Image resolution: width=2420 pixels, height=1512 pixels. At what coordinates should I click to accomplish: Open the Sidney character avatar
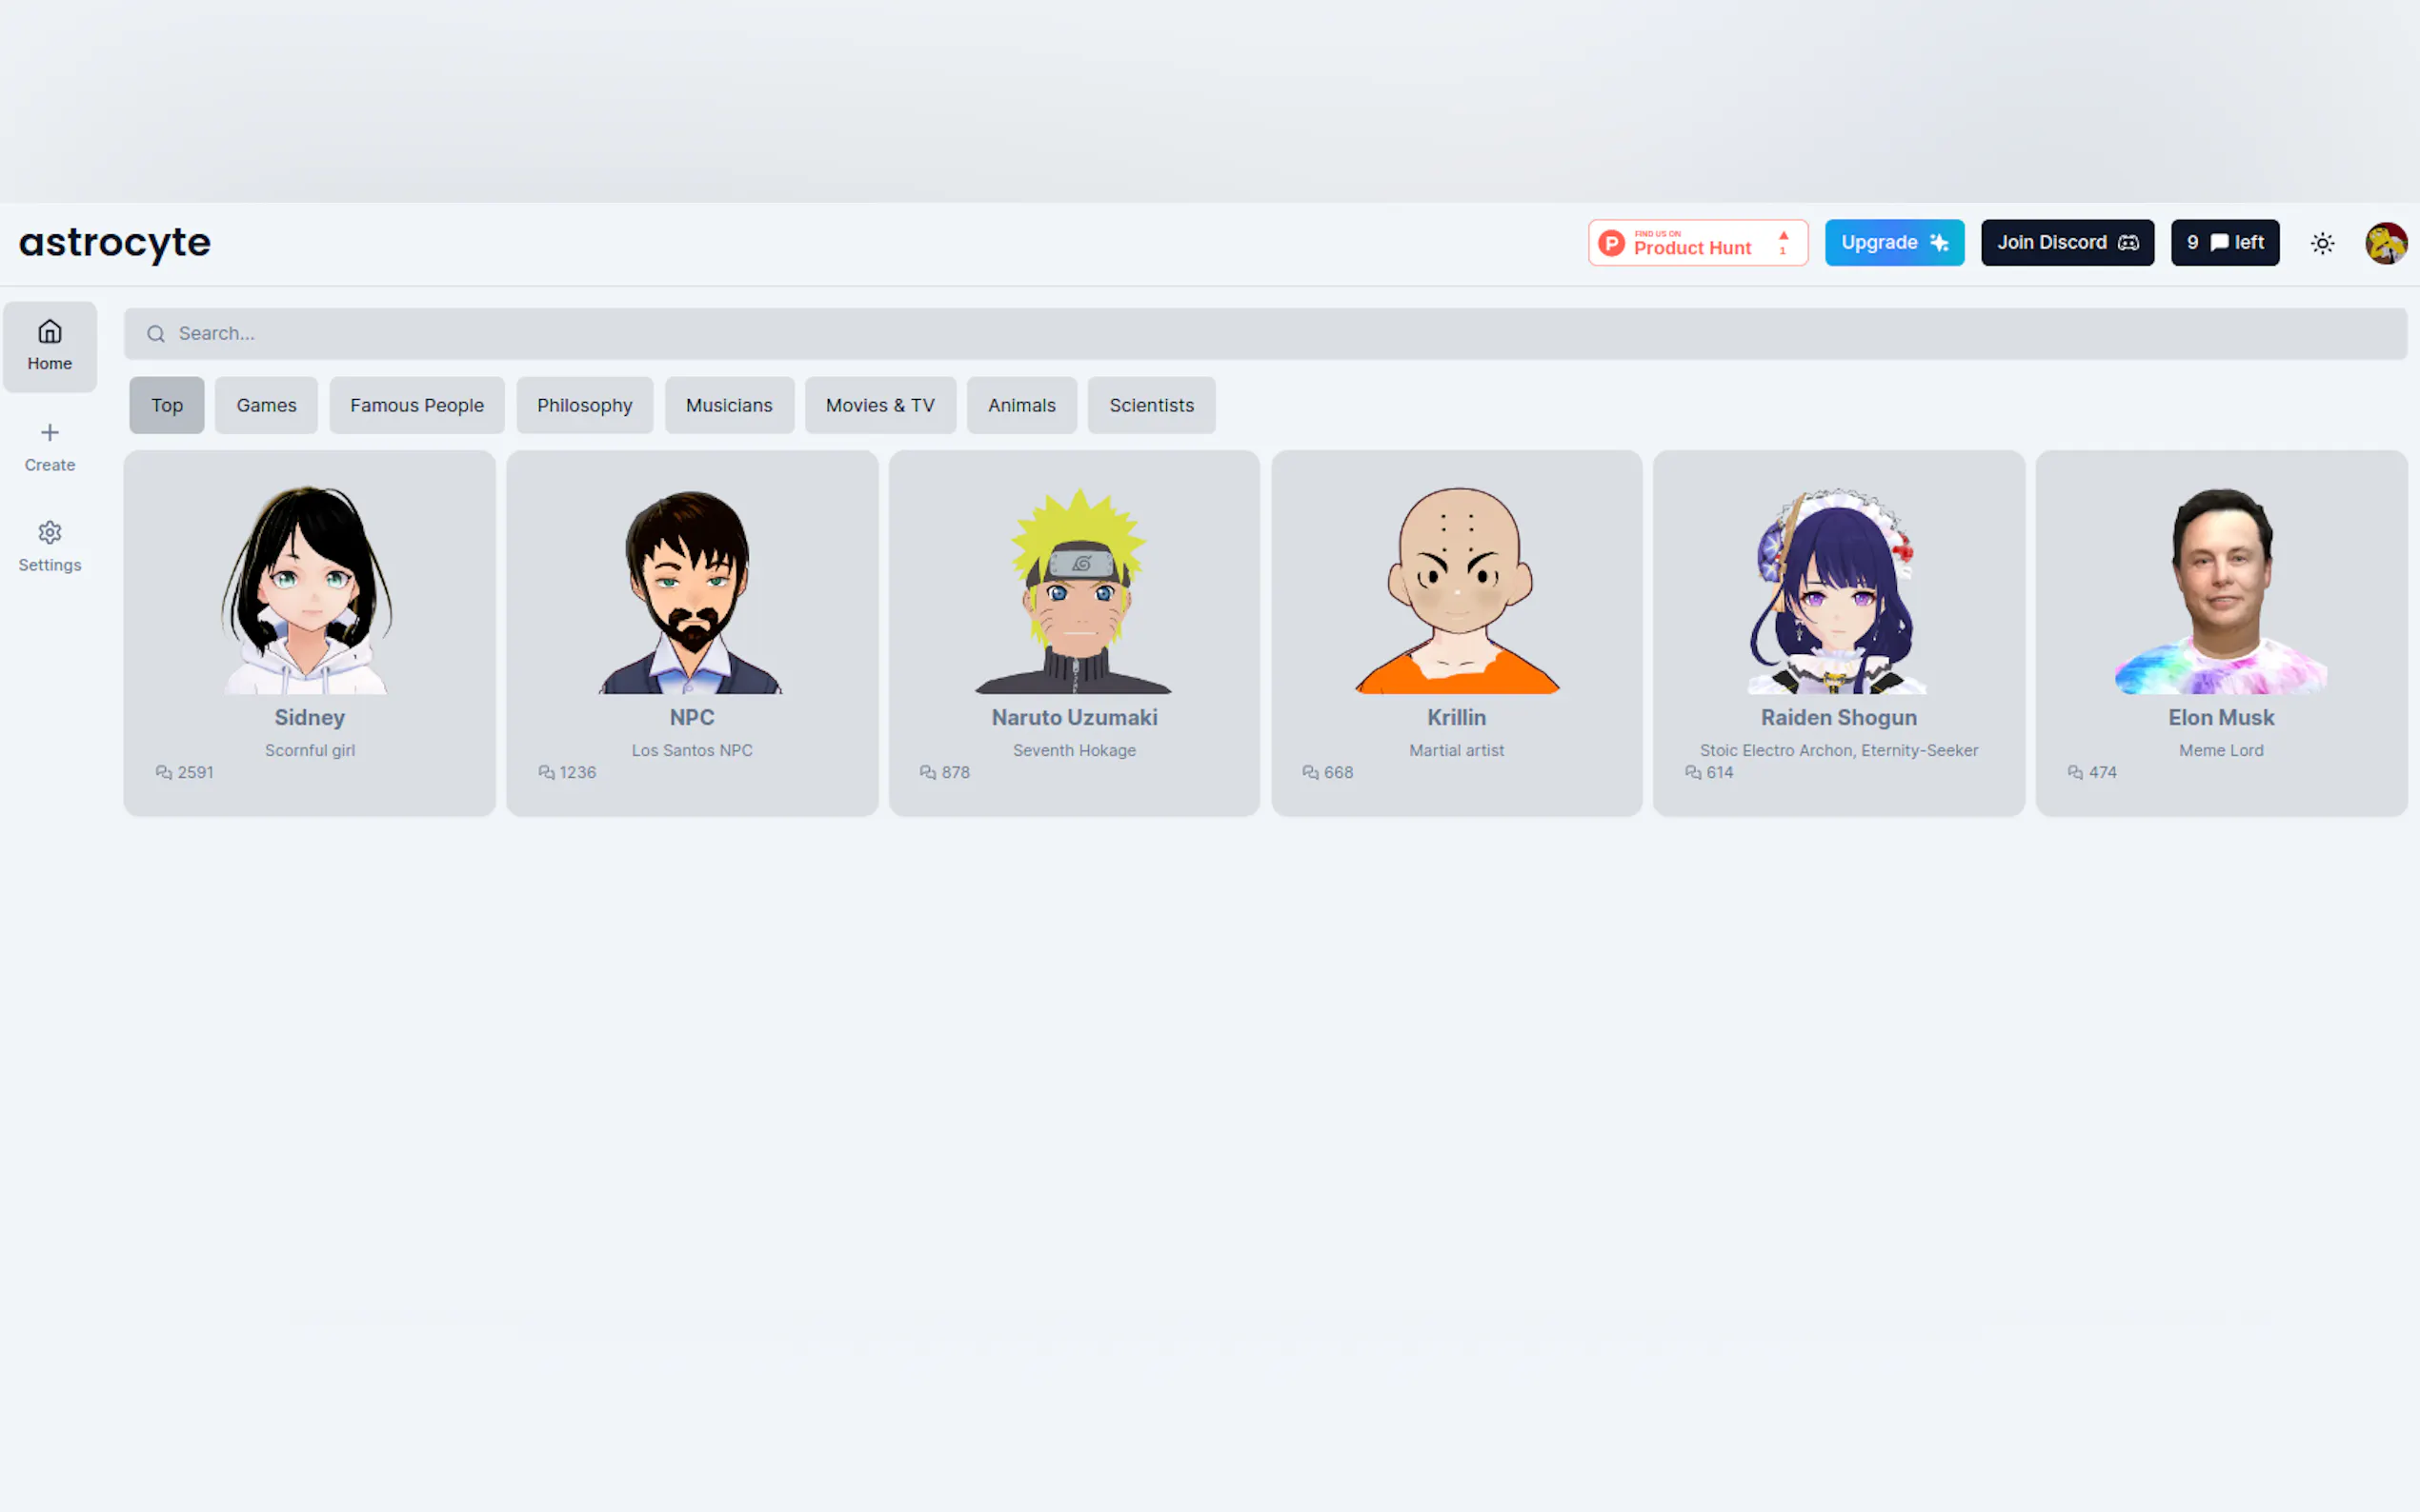tap(309, 590)
